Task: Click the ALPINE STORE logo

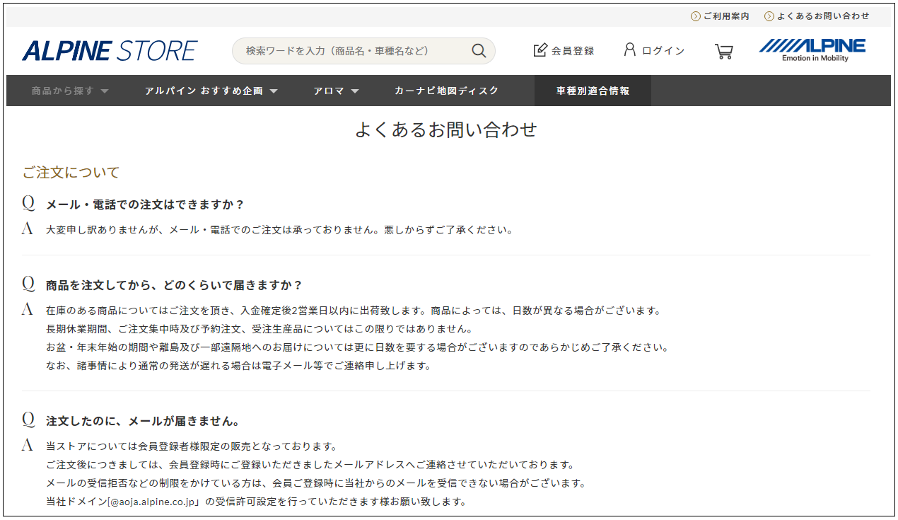Action: point(110,51)
